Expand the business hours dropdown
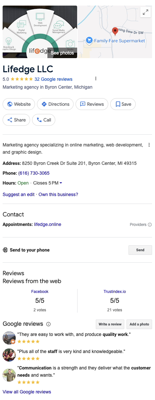This screenshot has width=155, height=400. [x=61, y=183]
